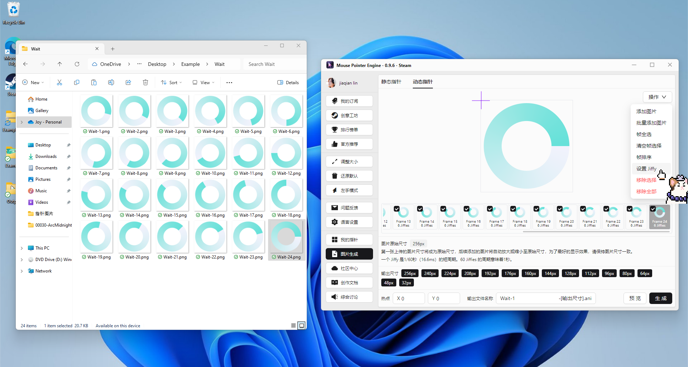The width and height of the screenshot is (688, 367).
Task: Select the 调整大小 resize tool
Action: pyautogui.click(x=349, y=161)
